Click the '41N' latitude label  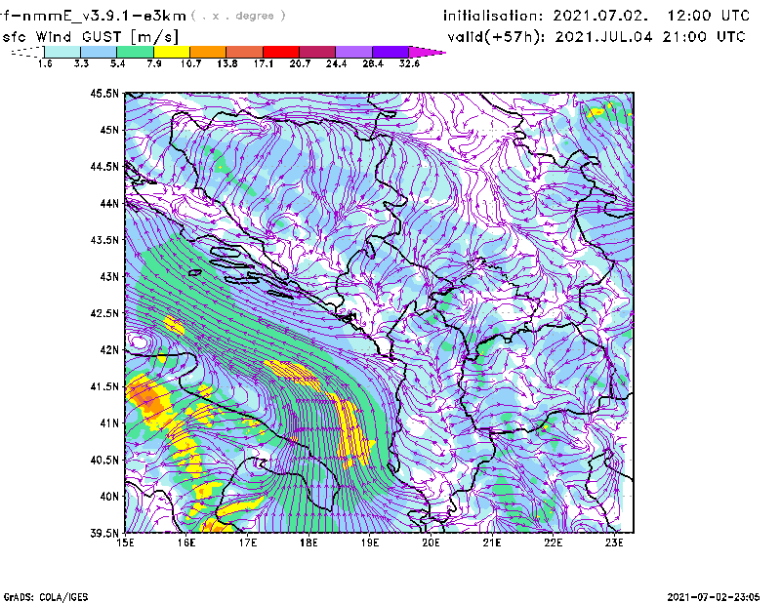pyautogui.click(x=109, y=422)
